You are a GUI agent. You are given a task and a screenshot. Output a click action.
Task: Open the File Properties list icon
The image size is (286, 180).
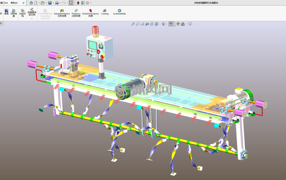83,3
